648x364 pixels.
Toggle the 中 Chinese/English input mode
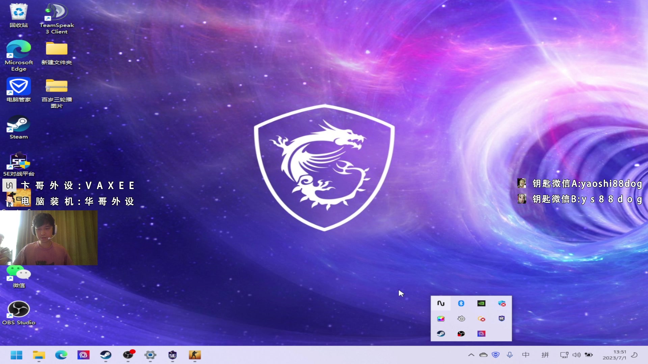(526, 355)
